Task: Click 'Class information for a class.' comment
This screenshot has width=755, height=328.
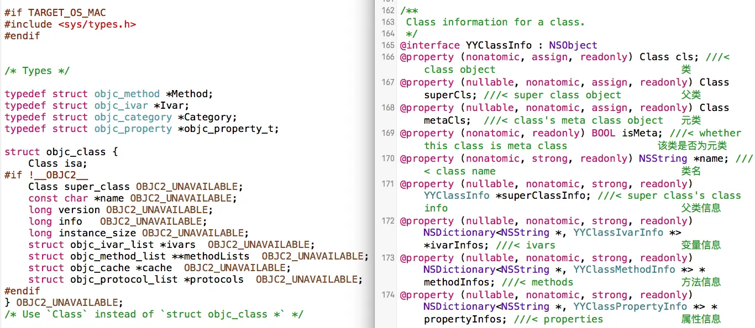Action: click(495, 22)
